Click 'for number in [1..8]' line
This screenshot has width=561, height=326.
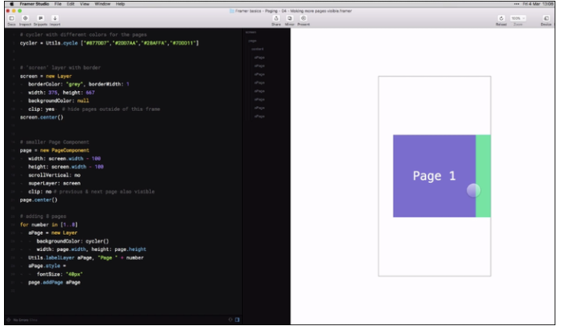49,225
